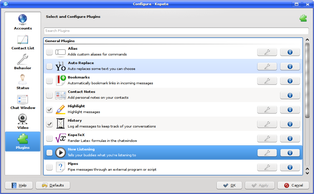
Task: Click the Bookmarks plugin icon
Action: [x=61, y=81]
